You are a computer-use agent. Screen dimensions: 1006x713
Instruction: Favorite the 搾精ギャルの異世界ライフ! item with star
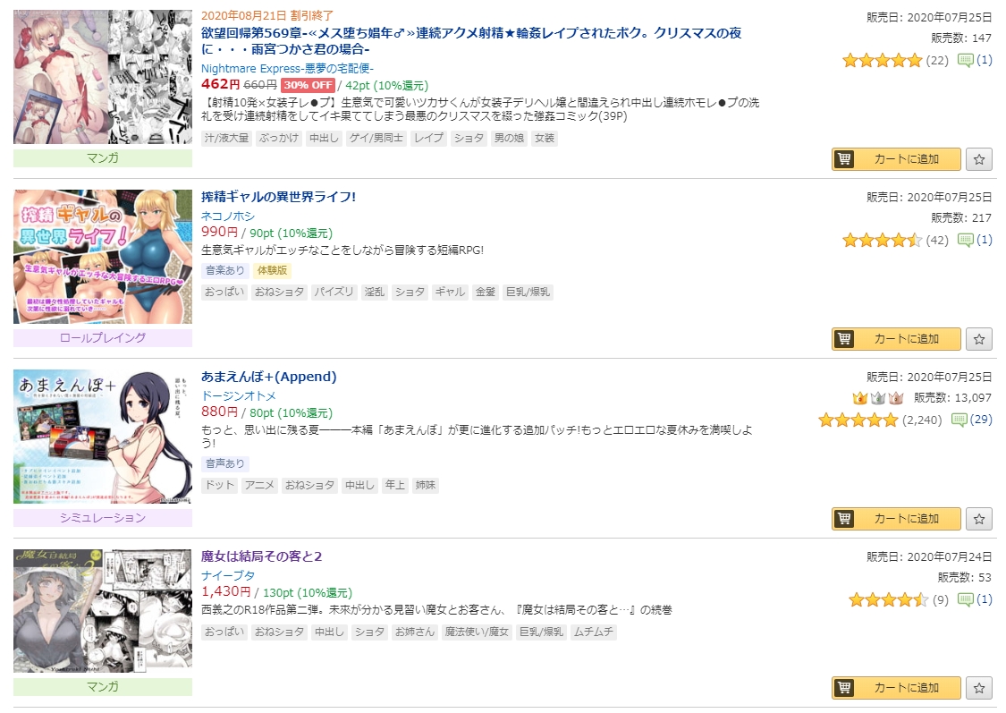[978, 339]
